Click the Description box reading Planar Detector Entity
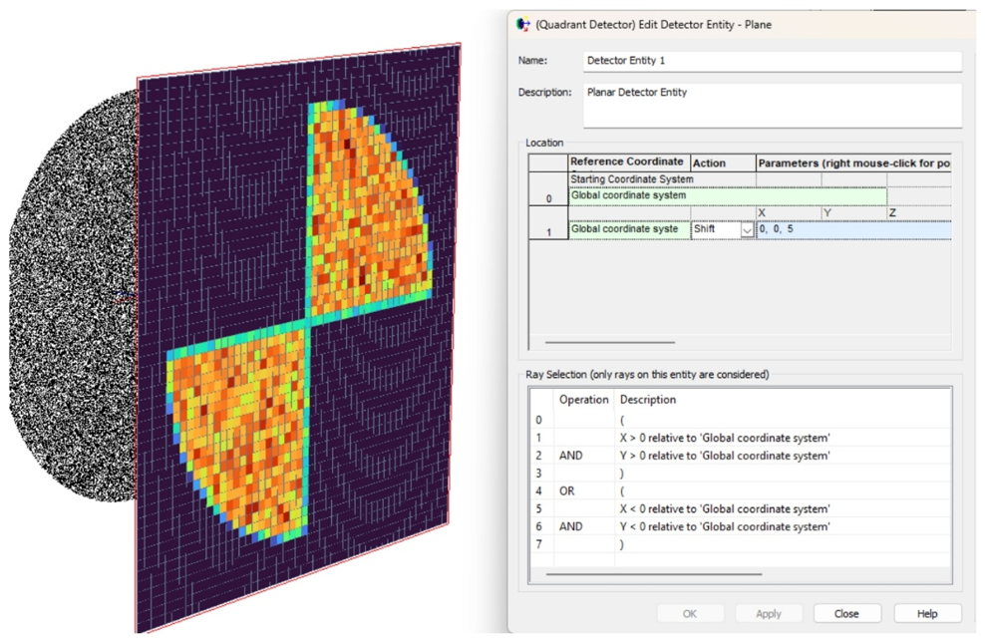 (772, 105)
